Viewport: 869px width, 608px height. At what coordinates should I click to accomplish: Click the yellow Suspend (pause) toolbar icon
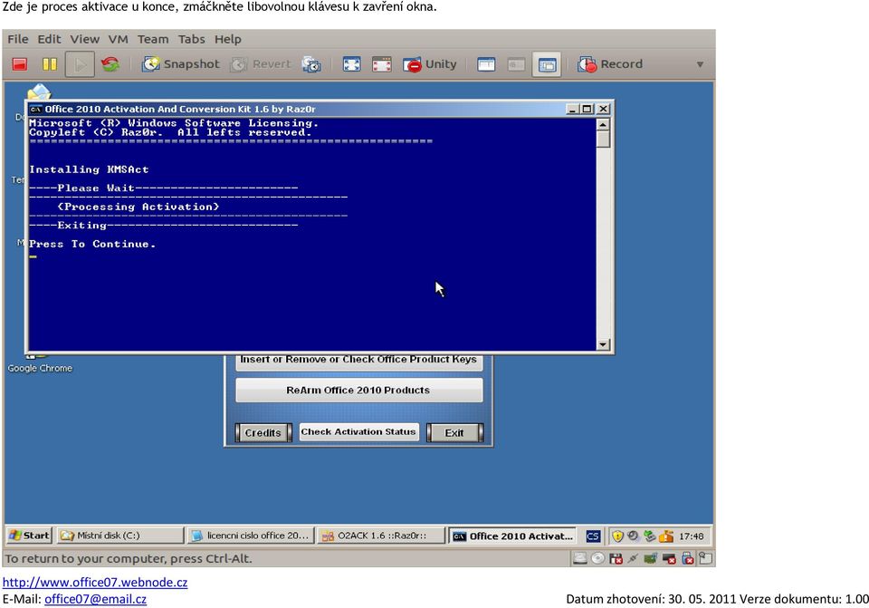pos(50,64)
